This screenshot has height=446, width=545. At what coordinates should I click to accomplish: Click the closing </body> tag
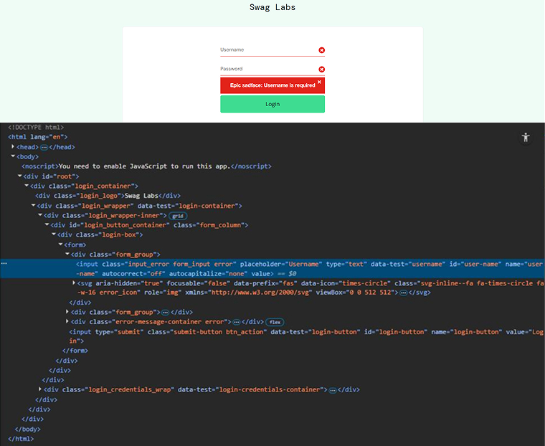pos(27,429)
